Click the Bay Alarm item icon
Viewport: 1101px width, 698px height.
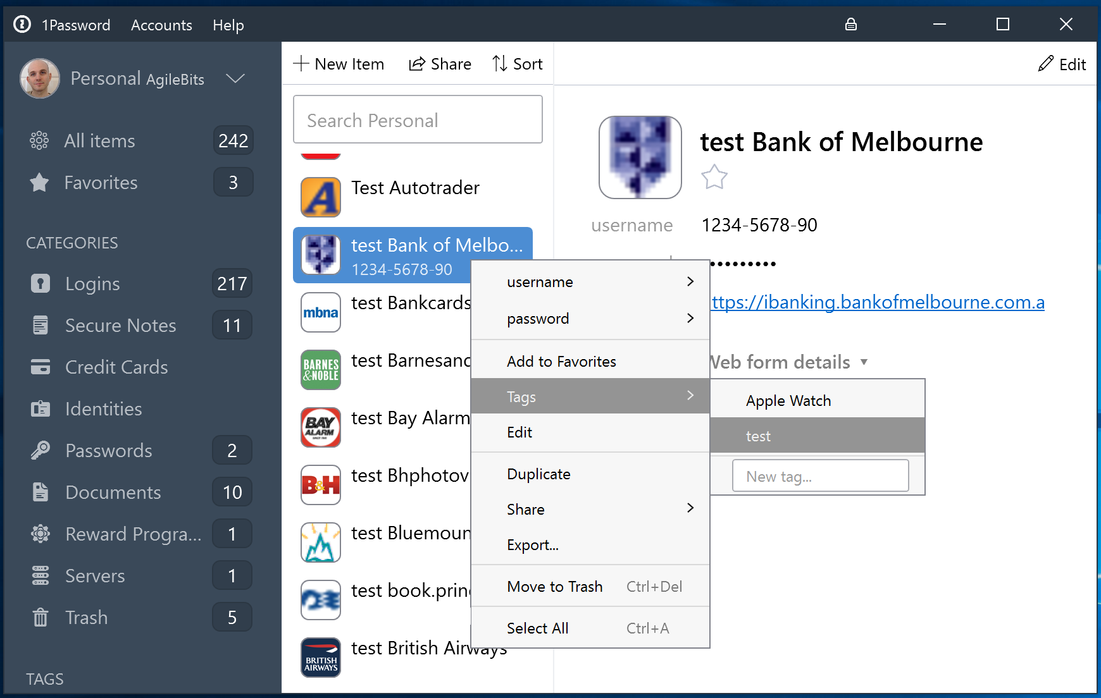(321, 427)
